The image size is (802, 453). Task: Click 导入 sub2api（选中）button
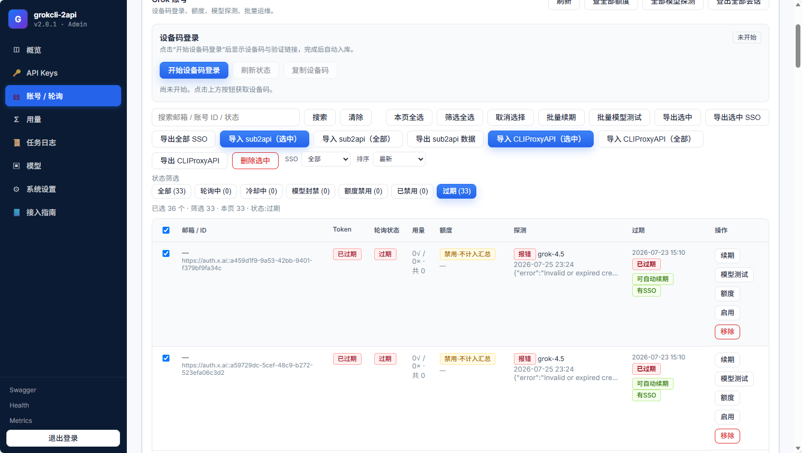(x=264, y=139)
